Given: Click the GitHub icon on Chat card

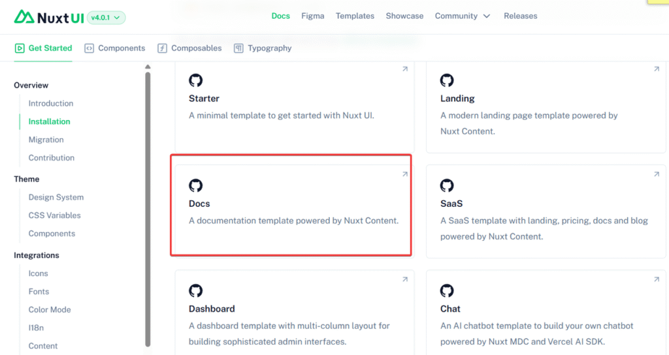Looking at the screenshot, I should pyautogui.click(x=447, y=290).
